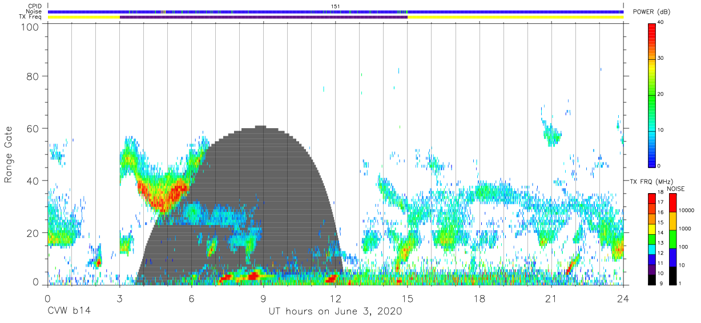Click the "POWER (dB)" legend title

click(651, 12)
